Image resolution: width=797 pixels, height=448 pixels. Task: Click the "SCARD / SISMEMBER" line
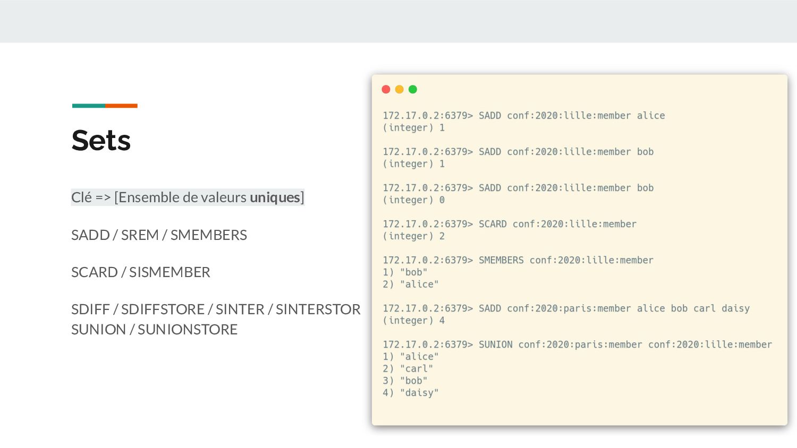pos(141,272)
